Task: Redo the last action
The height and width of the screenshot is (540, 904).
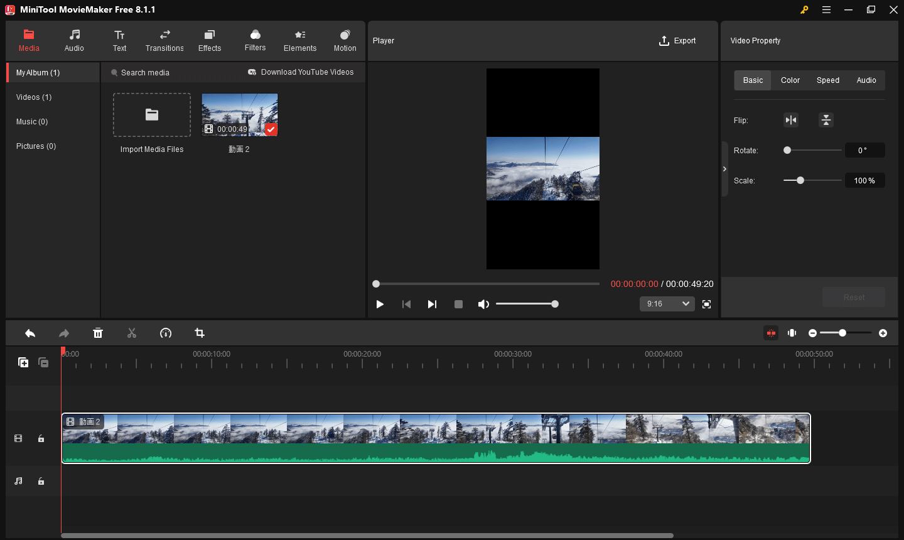Action: (x=64, y=333)
